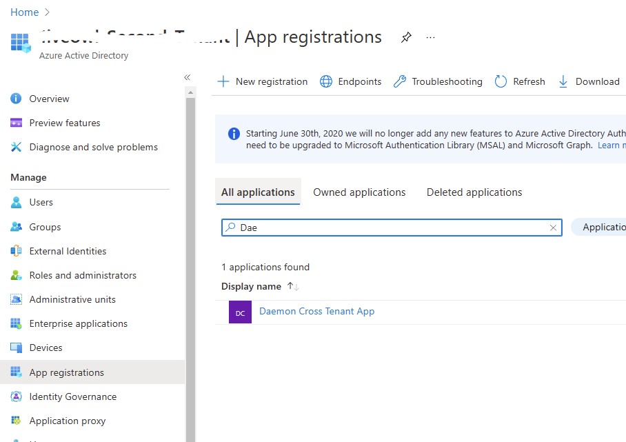Click the Preview features icon
Screen dimensions: 626x442
tap(16, 123)
